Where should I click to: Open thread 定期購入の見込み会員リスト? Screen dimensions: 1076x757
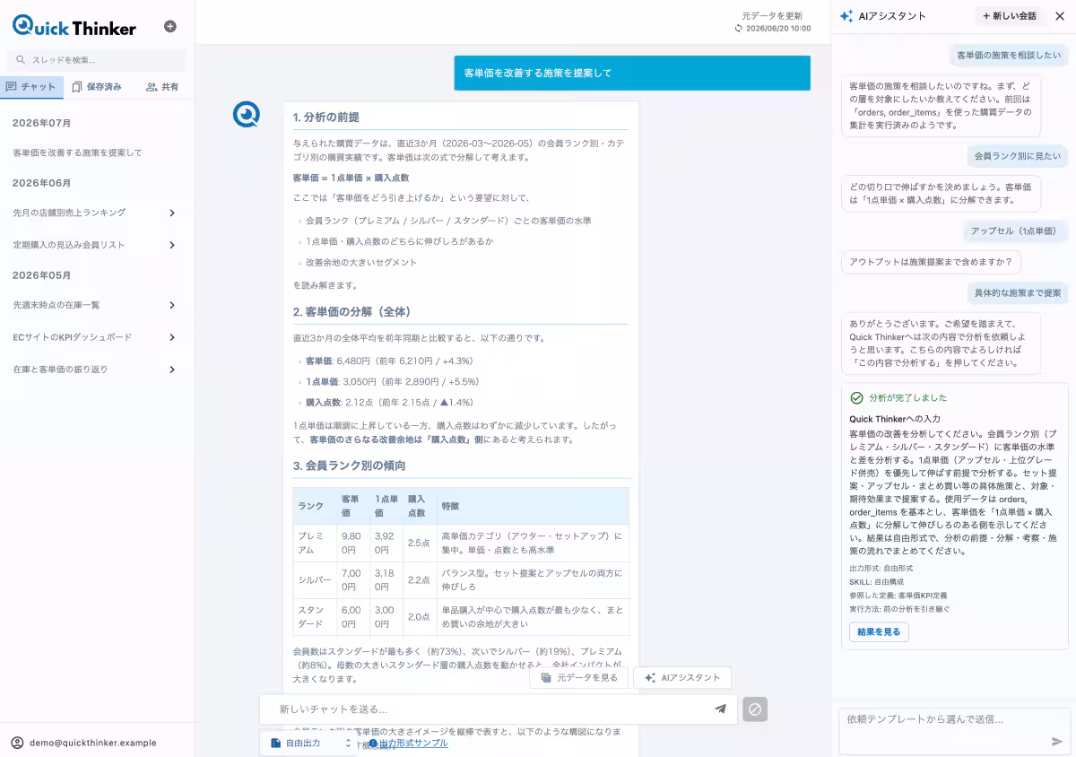(69, 245)
